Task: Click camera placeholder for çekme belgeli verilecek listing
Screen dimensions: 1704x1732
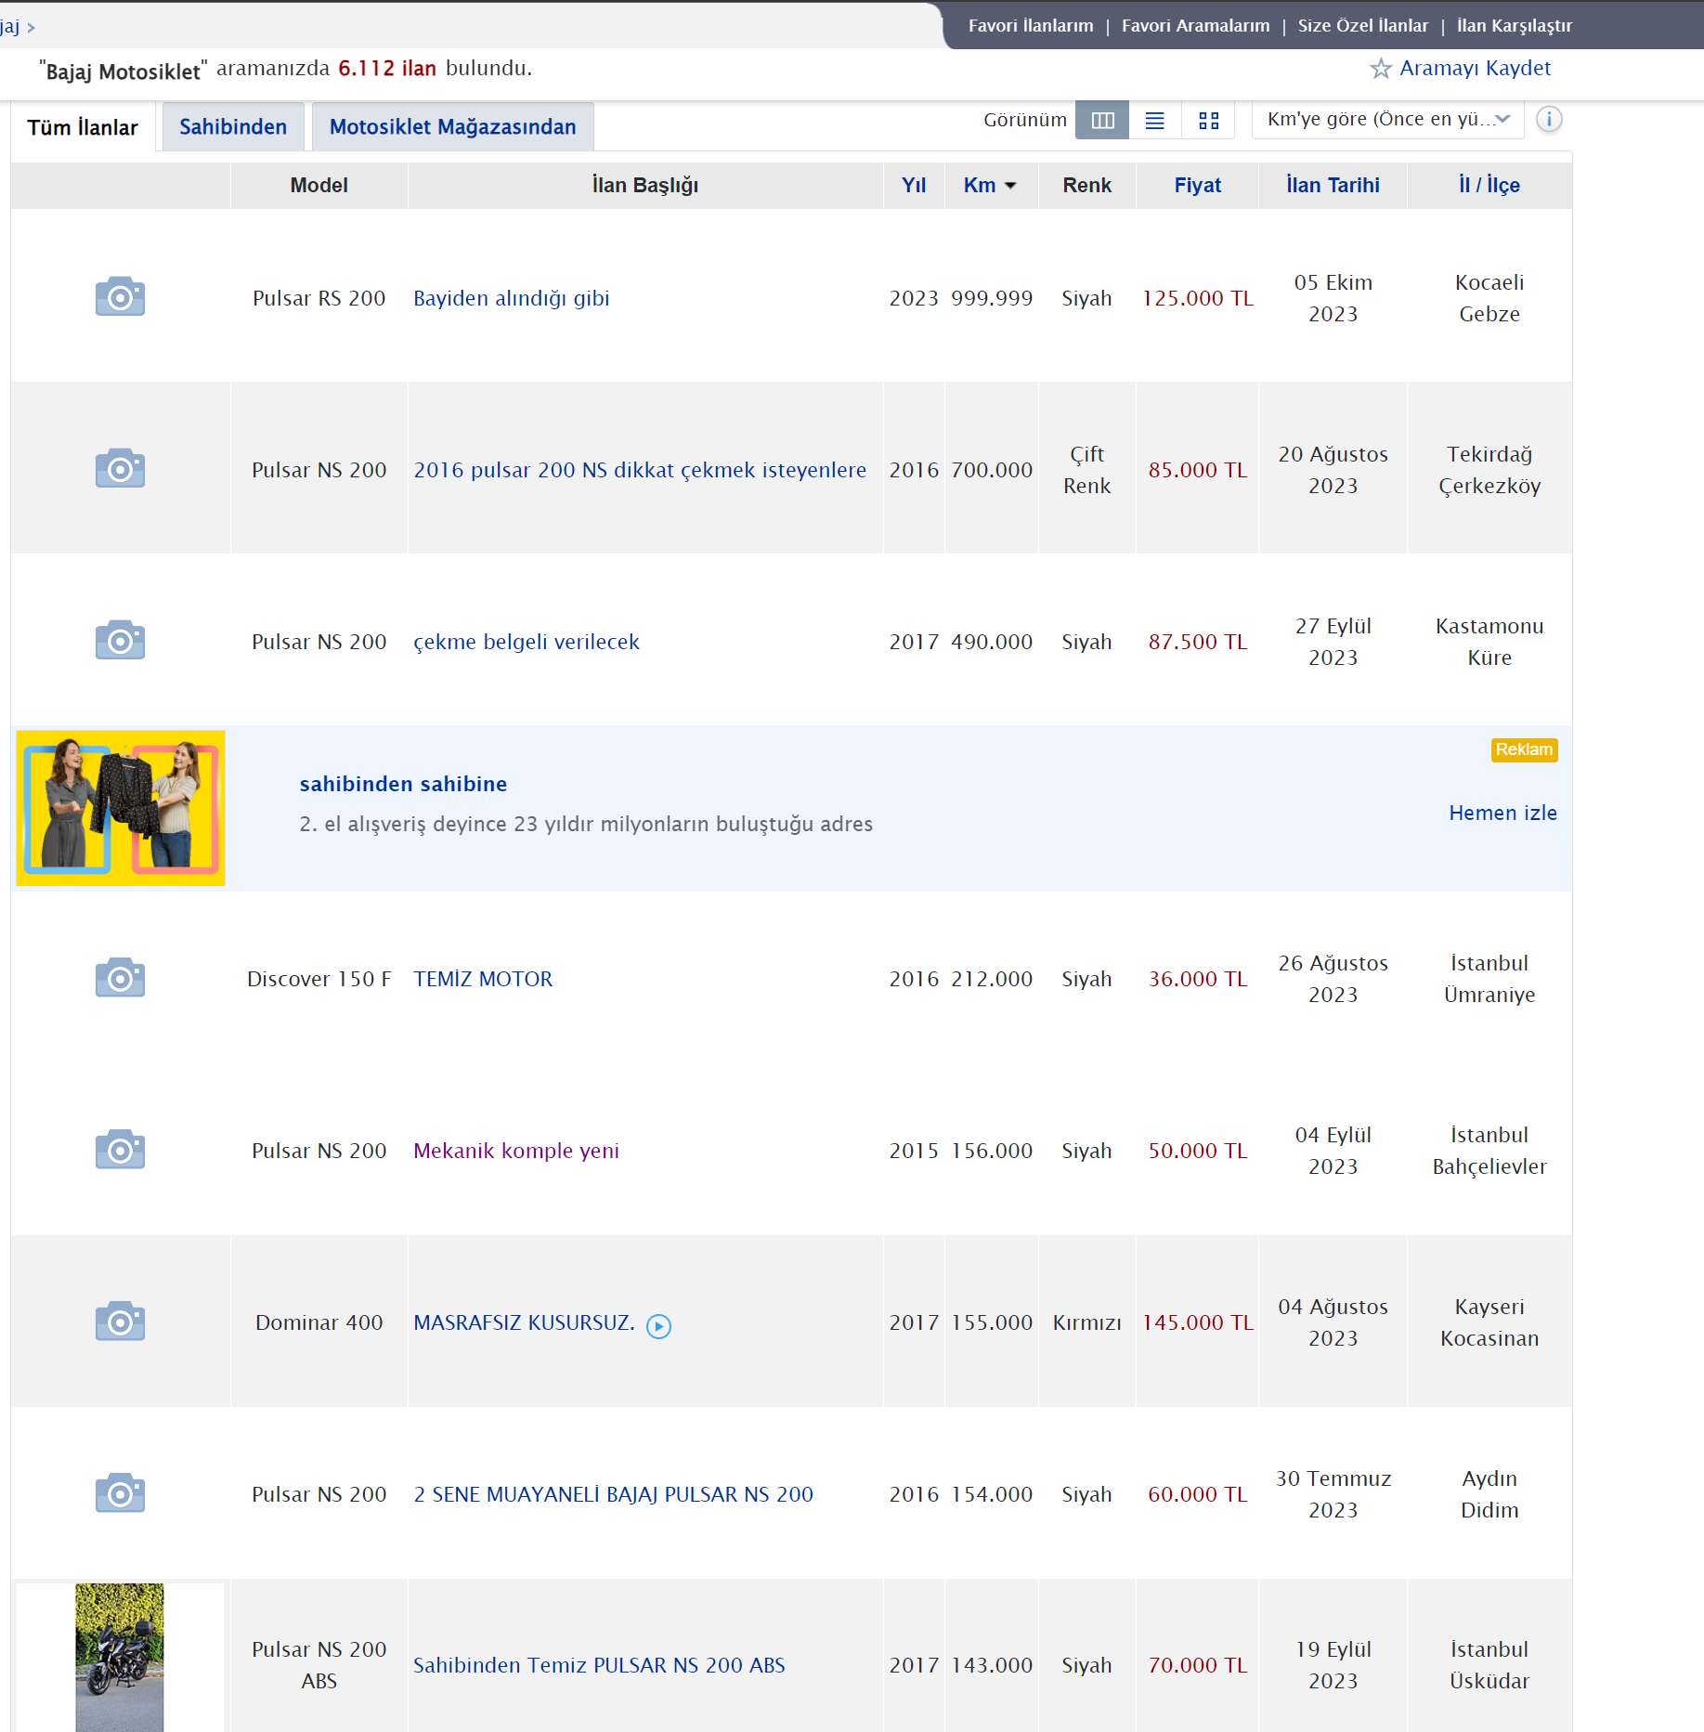Action: [x=120, y=640]
